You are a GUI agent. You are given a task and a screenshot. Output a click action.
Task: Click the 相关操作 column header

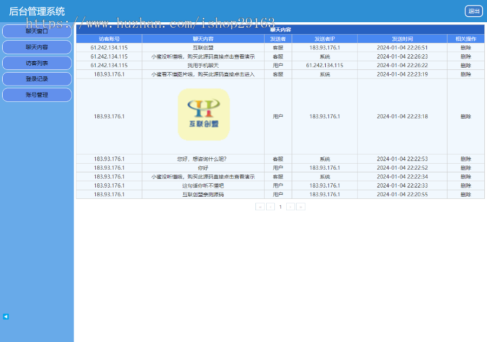(466, 39)
